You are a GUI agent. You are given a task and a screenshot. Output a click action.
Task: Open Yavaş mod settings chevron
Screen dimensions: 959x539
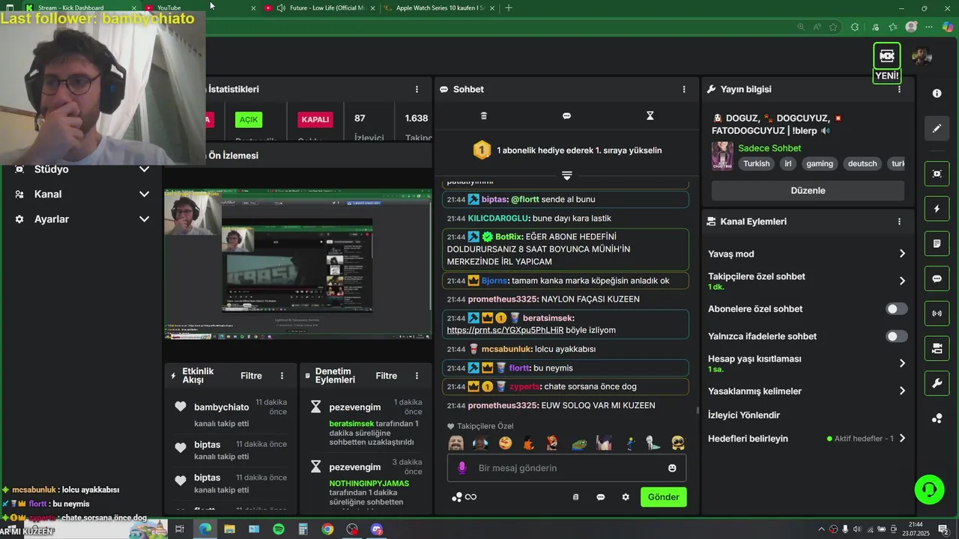[x=902, y=254]
